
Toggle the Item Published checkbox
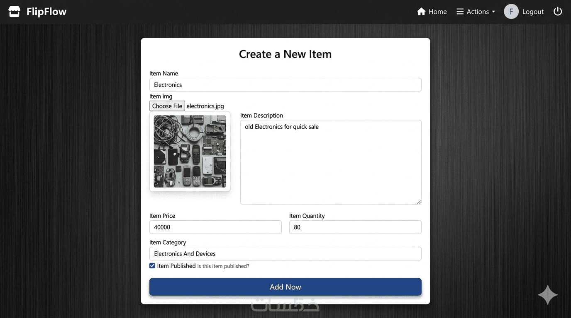point(152,266)
